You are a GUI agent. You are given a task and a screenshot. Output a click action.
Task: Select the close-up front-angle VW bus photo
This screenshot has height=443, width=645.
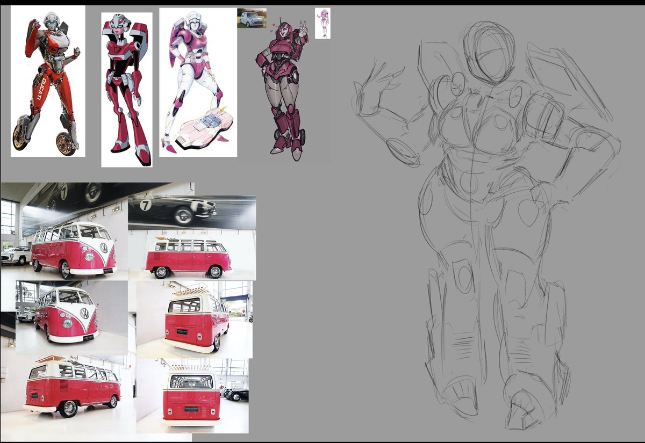(71, 317)
